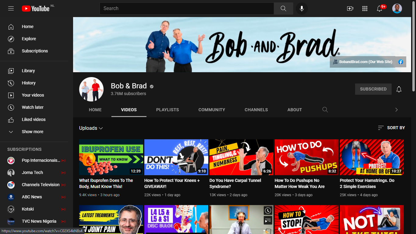Screen dimensions: 416x234
Task: Open the ABC News subscription
Action: click(37, 197)
